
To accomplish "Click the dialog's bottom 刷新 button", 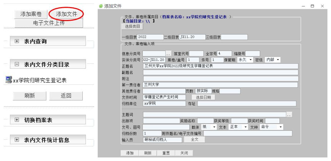I will tap(148, 153).
